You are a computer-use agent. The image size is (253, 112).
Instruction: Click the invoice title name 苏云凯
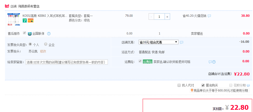coord(33,51)
